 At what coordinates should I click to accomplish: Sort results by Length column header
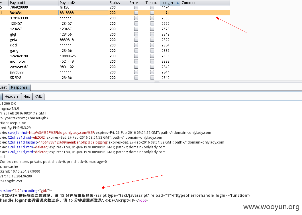tap(170, 3)
